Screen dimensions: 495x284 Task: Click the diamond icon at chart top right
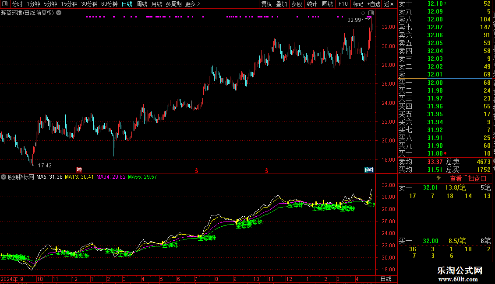(363, 13)
